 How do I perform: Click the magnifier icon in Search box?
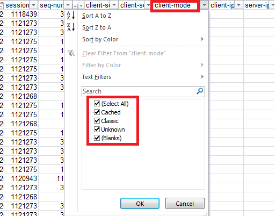[x=200, y=91]
